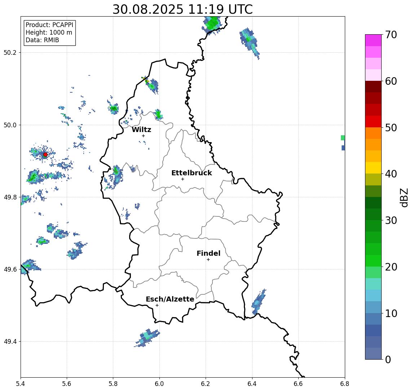Click the longitude label 5.6
413x391 pixels.
click(67, 384)
